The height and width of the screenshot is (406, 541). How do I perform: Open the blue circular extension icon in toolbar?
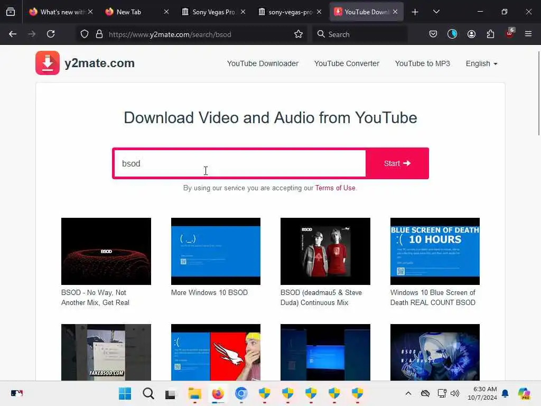(452, 34)
